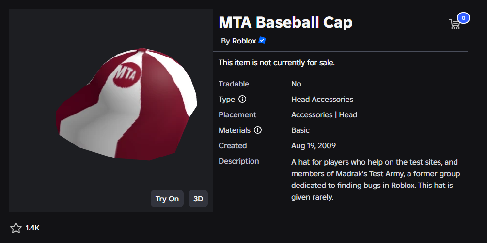Click the cart item count badge
This screenshot has width=487, height=243.
pos(463,18)
